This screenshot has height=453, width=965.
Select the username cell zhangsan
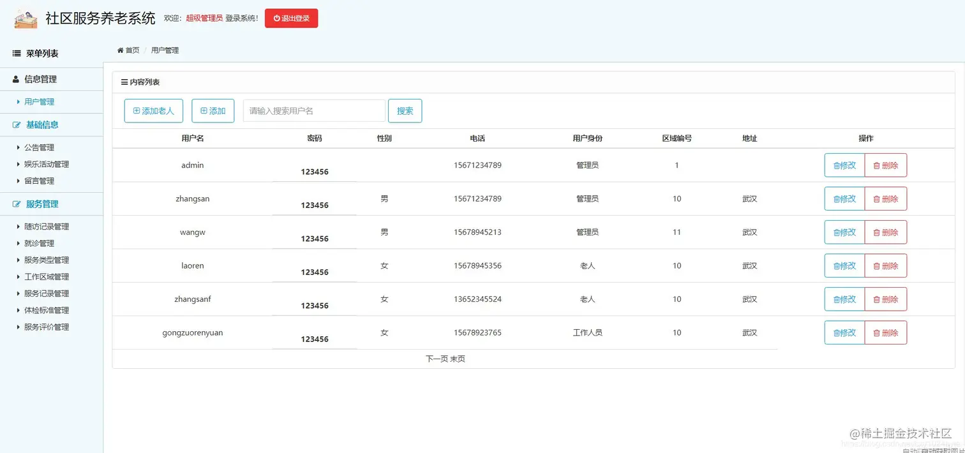(x=192, y=198)
